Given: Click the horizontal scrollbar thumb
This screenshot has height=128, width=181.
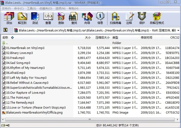Looking at the screenshot, I should point(90,120).
